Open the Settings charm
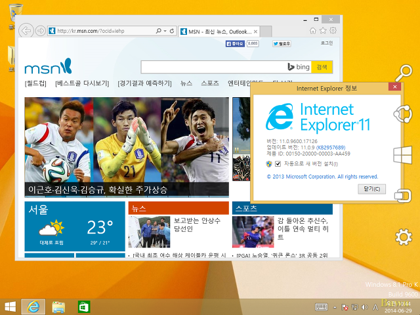 (404, 237)
